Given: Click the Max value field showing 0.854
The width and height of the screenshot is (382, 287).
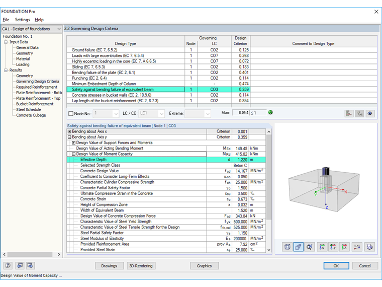Looking at the screenshot, I should tap(241, 112).
